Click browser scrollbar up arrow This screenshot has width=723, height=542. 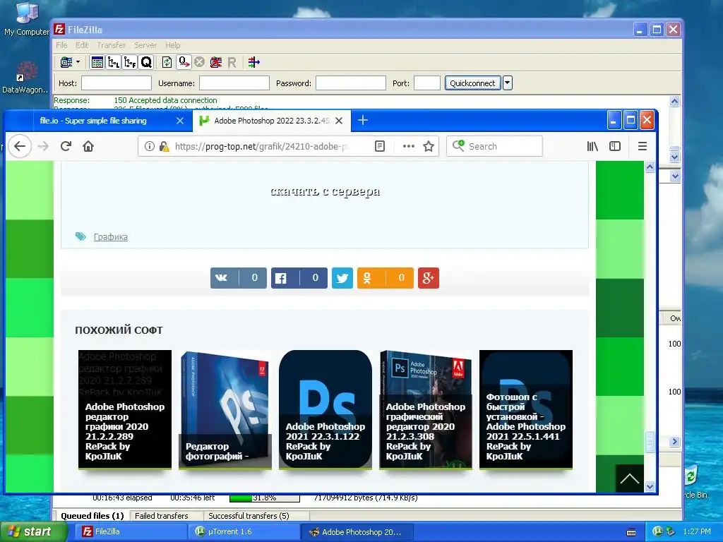pos(650,167)
